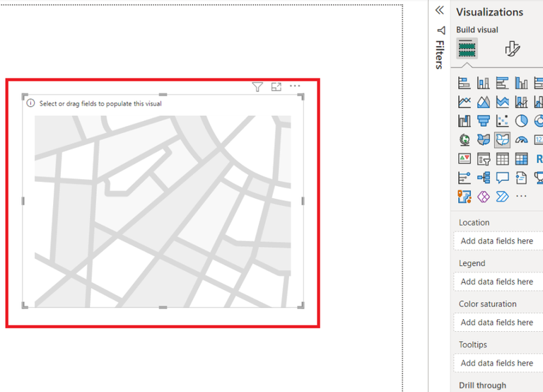The width and height of the screenshot is (543, 392).
Task: Select the Stacked area chart visual
Action: pos(503,102)
